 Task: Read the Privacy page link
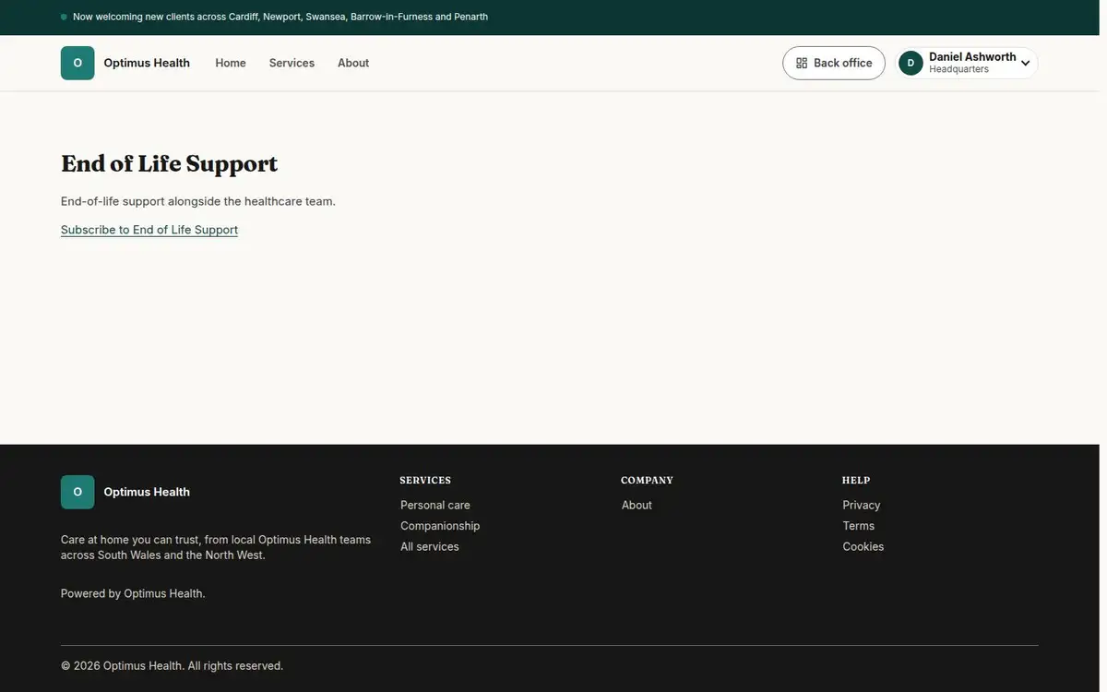coord(862,505)
